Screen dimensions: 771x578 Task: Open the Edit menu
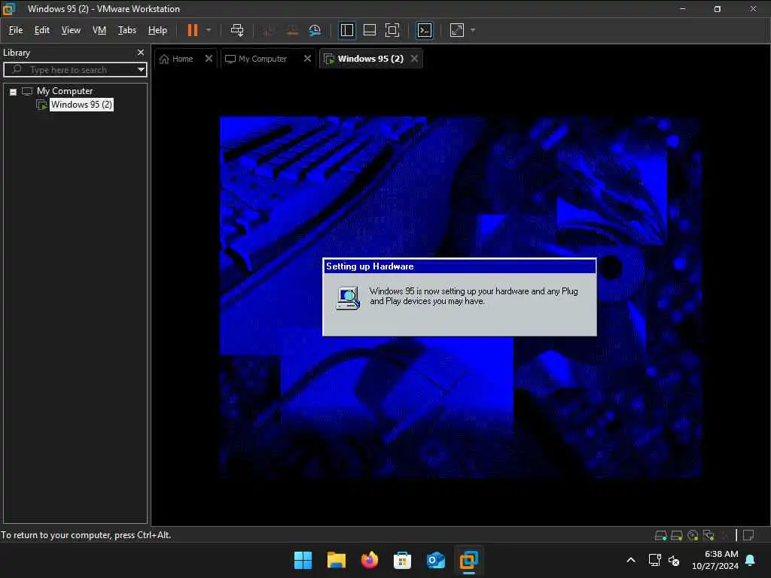tap(42, 30)
